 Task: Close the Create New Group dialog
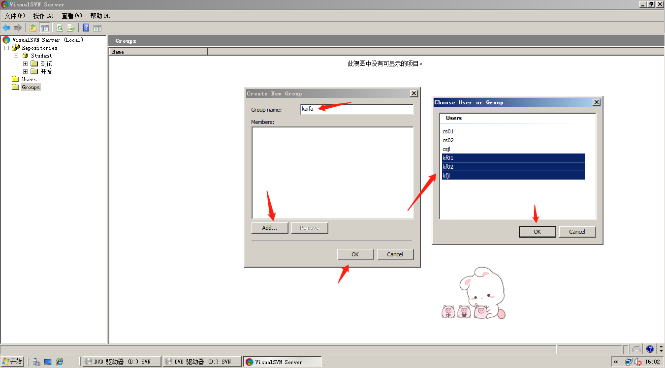(x=414, y=93)
